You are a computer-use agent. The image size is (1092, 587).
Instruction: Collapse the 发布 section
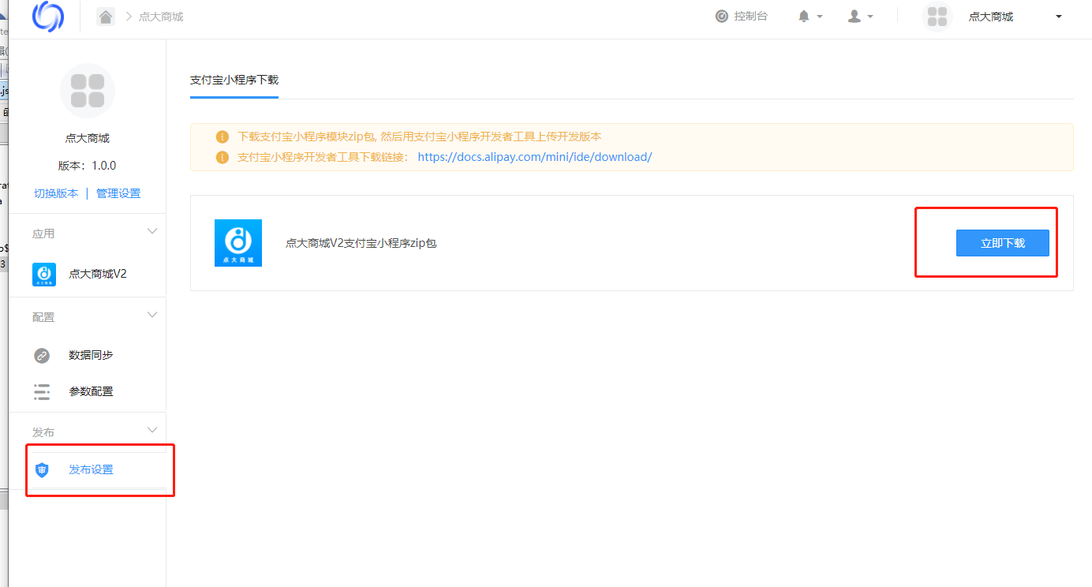pos(152,431)
